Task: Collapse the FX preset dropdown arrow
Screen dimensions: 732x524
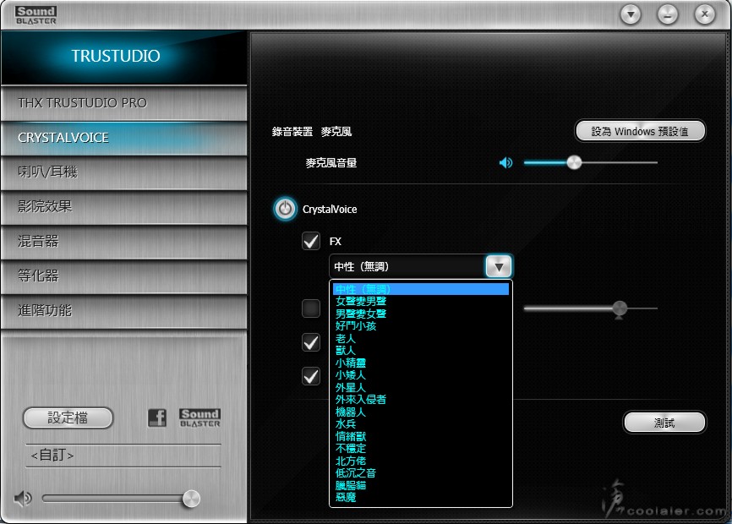Action: [499, 267]
